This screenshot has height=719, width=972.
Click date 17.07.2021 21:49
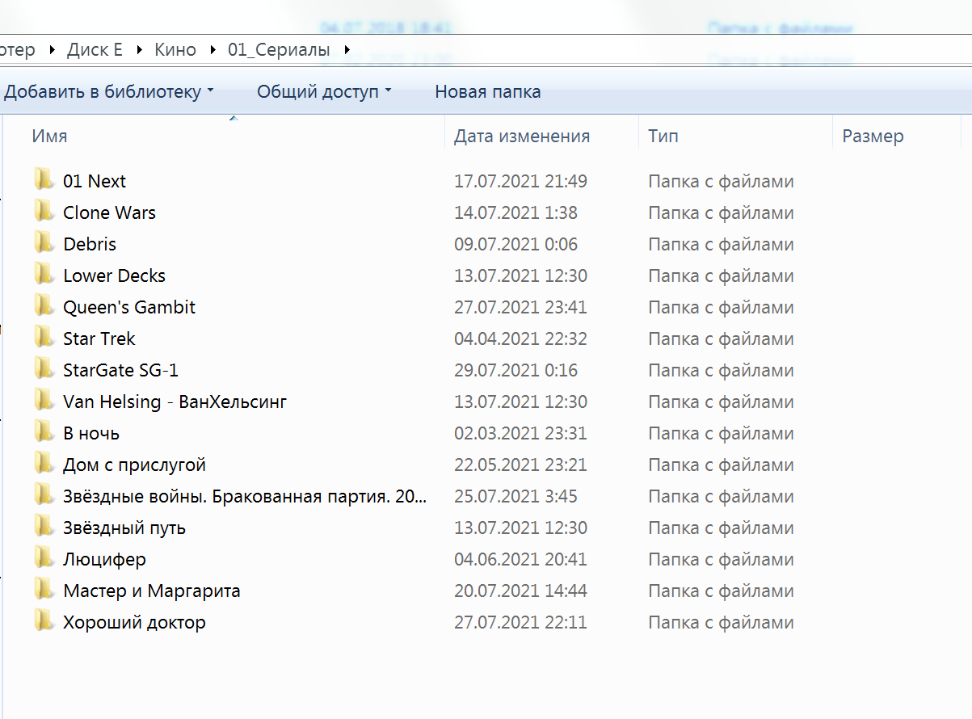[x=520, y=181]
